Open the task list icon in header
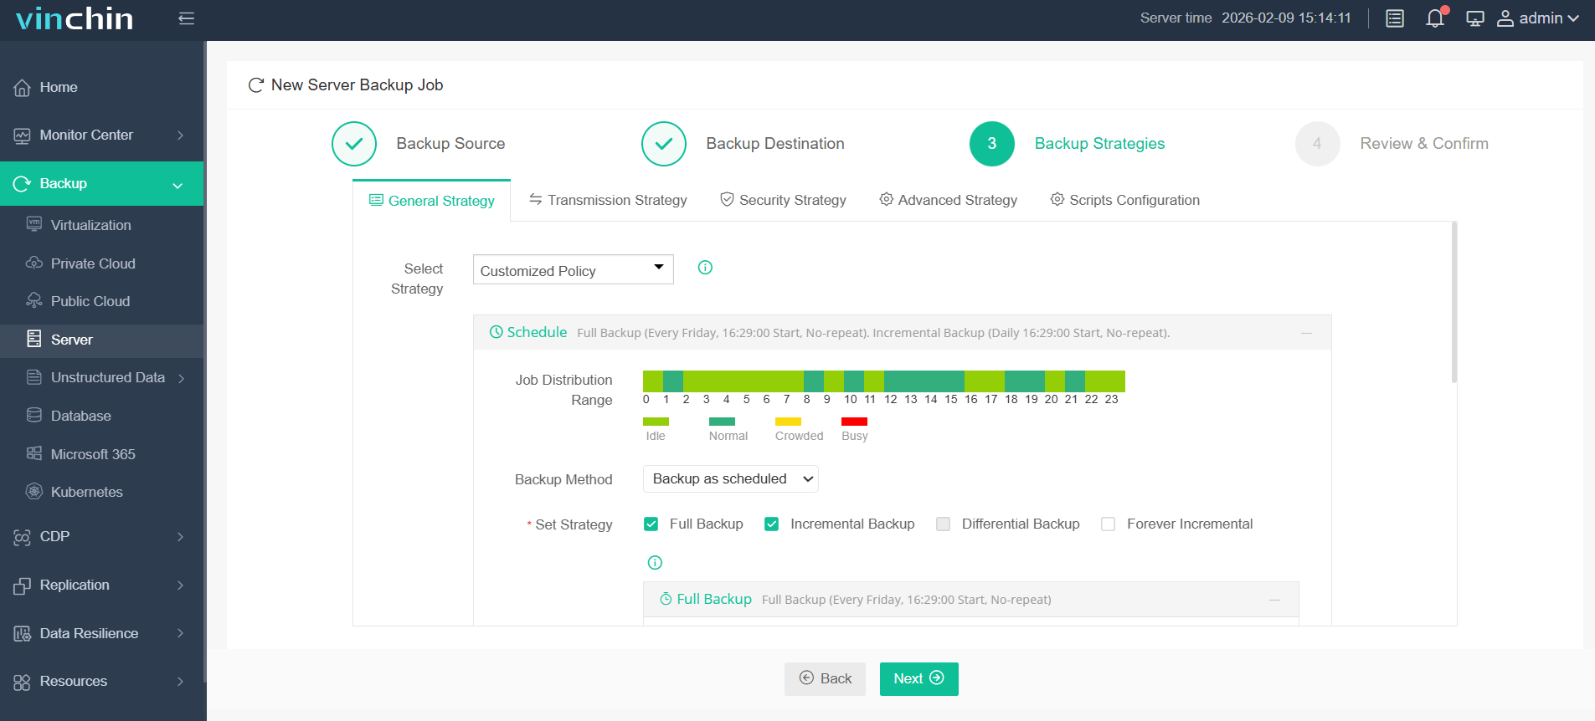Screen dimensions: 1595x721 [1394, 18]
